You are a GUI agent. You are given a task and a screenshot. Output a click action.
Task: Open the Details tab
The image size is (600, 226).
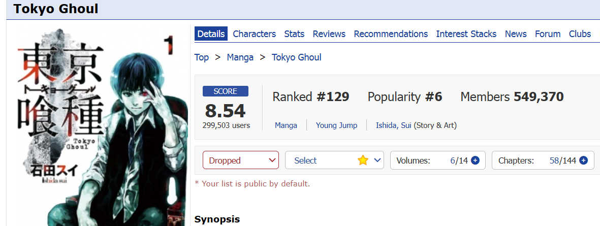(x=211, y=34)
